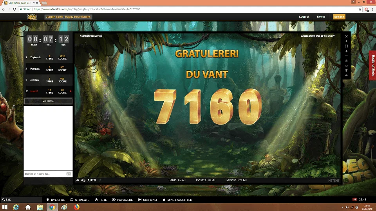Close the Jungle Spirit browser tab
The image size is (376, 211).
[x=37, y=3]
